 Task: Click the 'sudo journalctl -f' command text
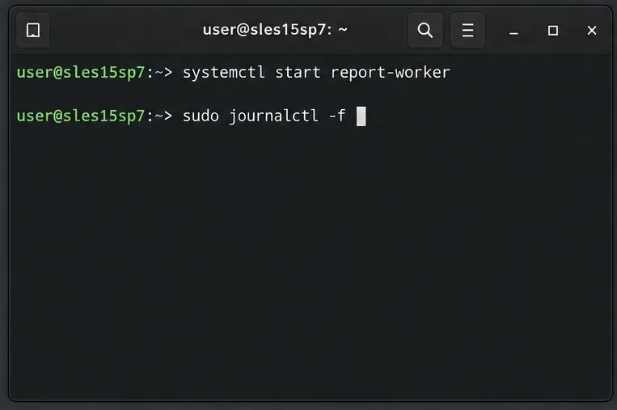264,116
